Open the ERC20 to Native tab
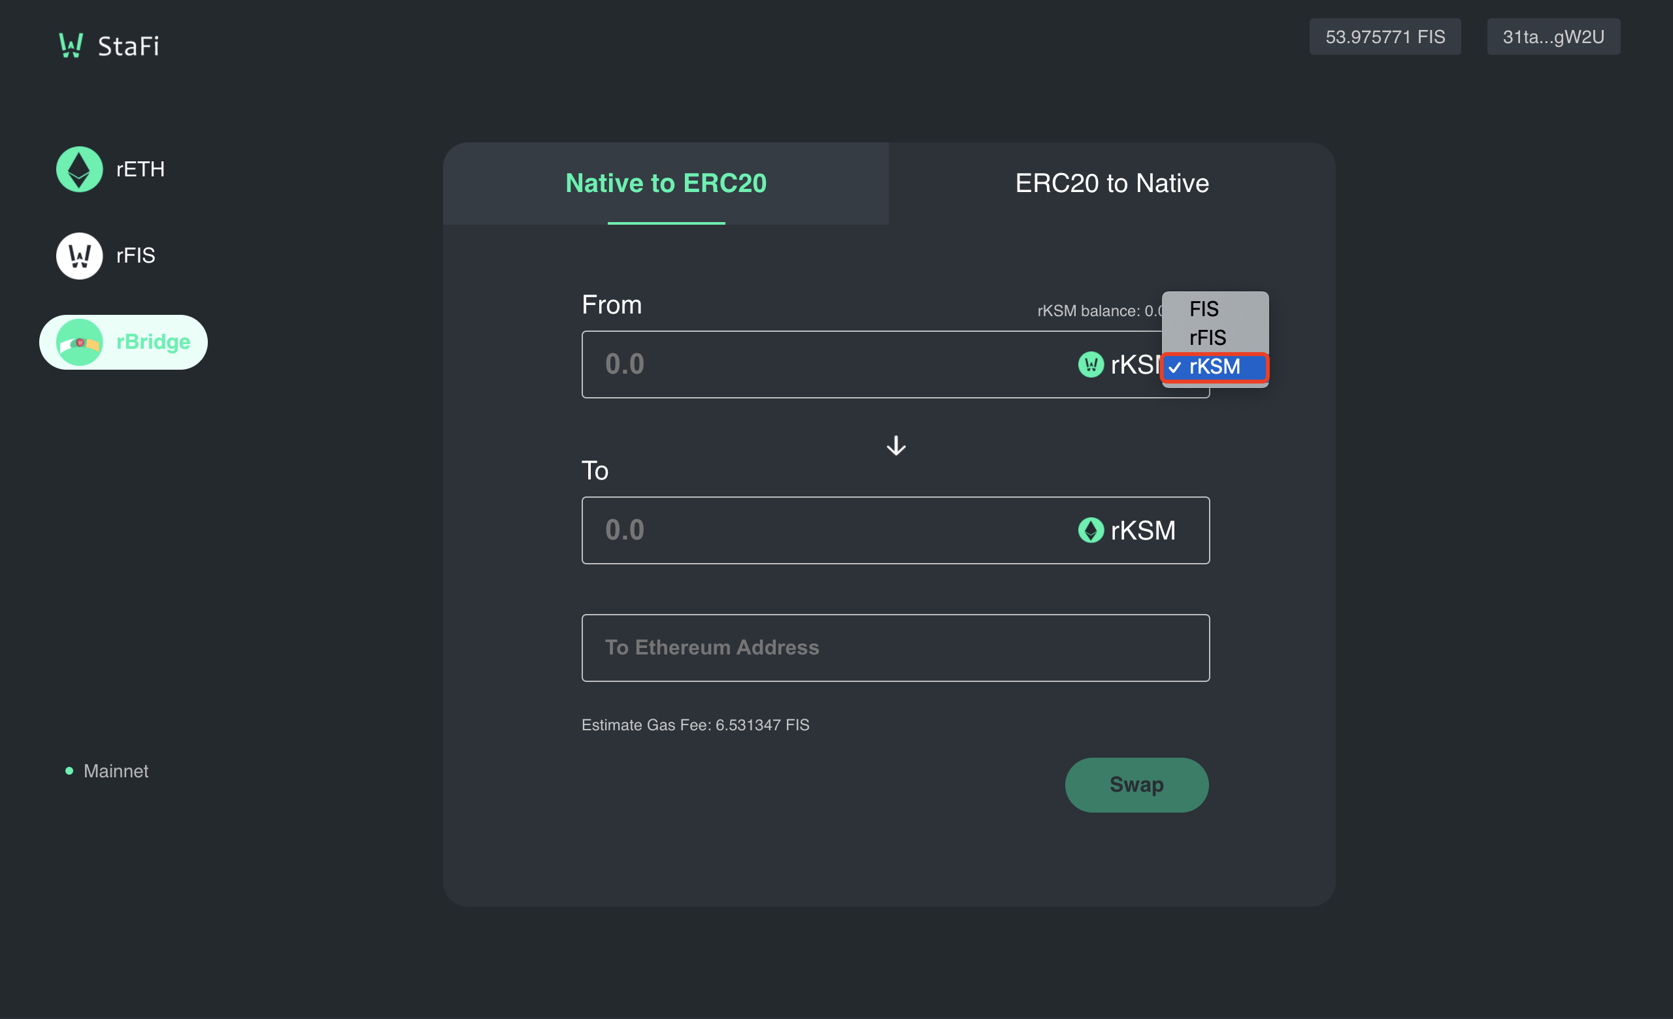The height and width of the screenshot is (1019, 1673). (1112, 184)
